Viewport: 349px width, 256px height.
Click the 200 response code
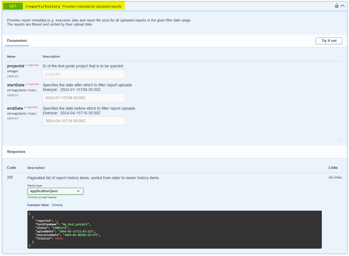tap(10, 178)
